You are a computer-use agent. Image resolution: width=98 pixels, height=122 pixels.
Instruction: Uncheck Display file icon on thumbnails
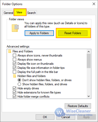(15, 64)
